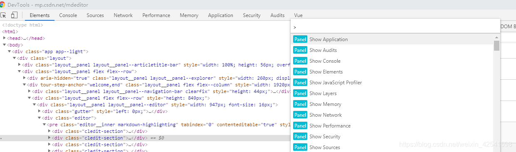Switch to the Vue tab
516x152 pixels.
point(298,15)
